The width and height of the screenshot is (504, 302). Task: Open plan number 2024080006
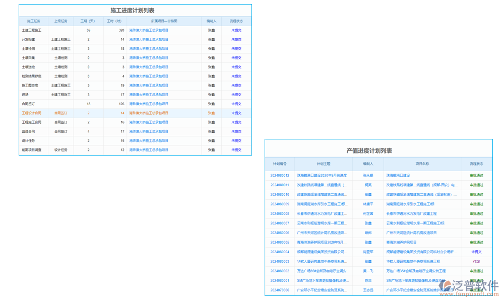[280, 233]
